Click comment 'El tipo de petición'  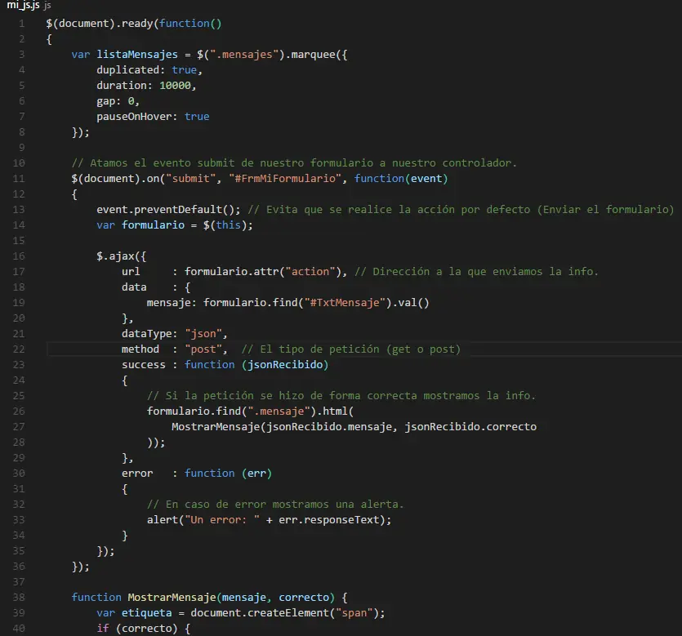[350, 349]
